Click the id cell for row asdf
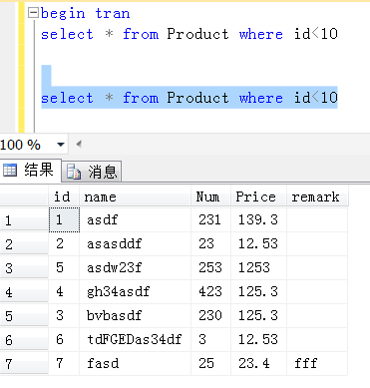 click(x=64, y=219)
